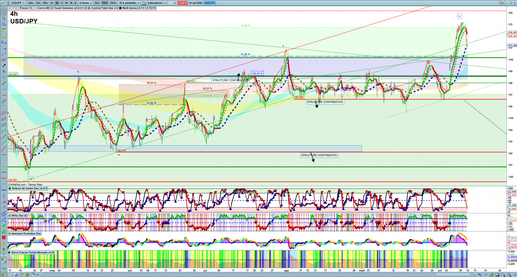Click the thumbs up icon in sidebar
The width and height of the screenshot is (517, 277).
[4, 232]
